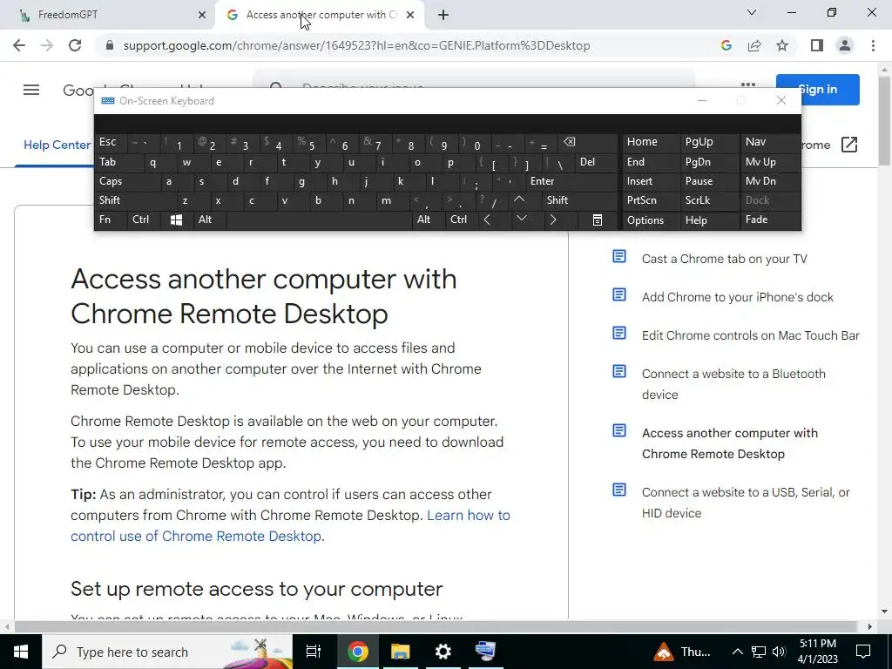Toggle the ScrLk key

709,200
